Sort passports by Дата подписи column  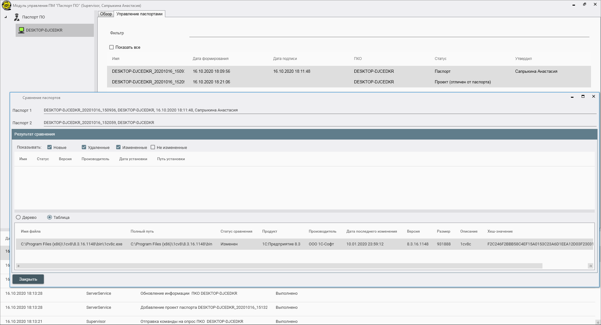point(285,59)
